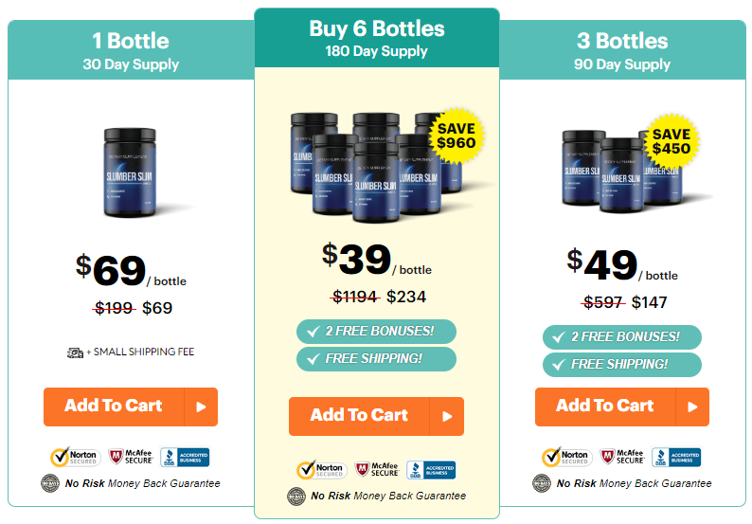Add the 6 Bottles package to cart
752x524 pixels.
[376, 416]
